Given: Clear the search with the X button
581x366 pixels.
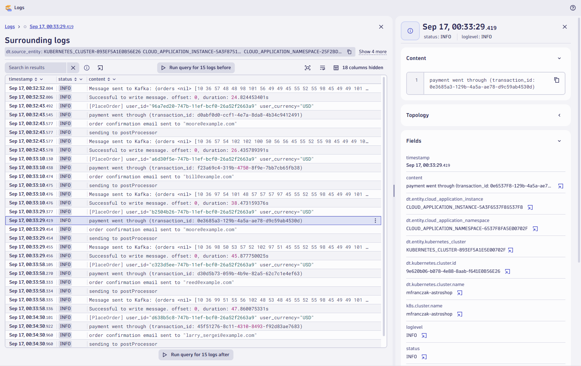Looking at the screenshot, I should point(73,68).
